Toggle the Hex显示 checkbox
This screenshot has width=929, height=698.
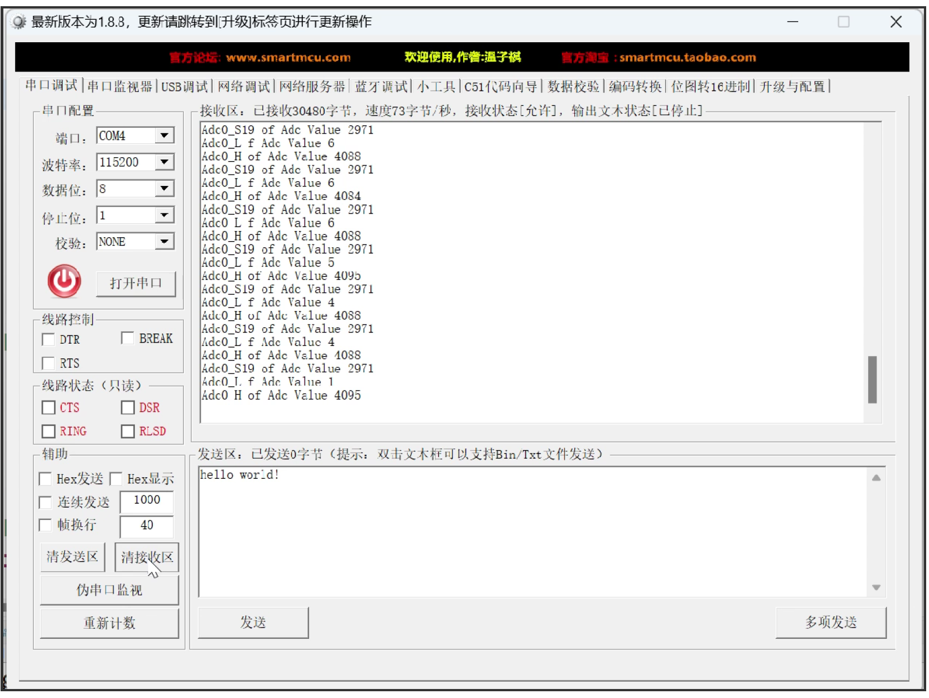point(116,479)
